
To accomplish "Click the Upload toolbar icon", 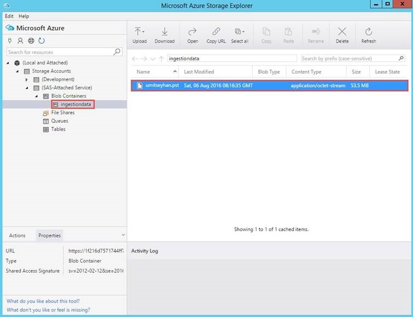I will tap(137, 31).
